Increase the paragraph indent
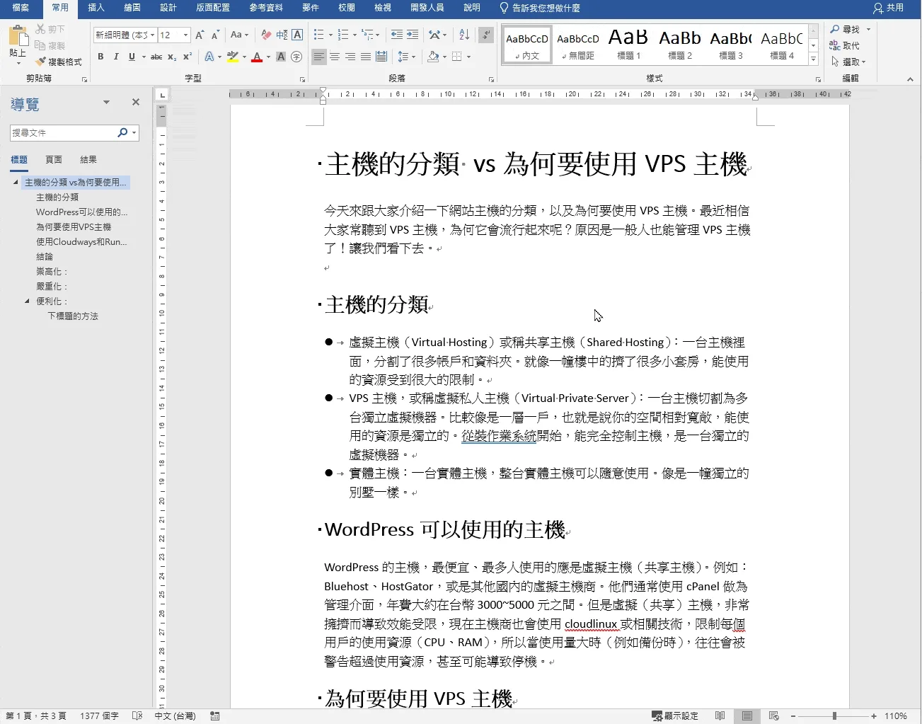The height and width of the screenshot is (724, 922). click(x=413, y=35)
